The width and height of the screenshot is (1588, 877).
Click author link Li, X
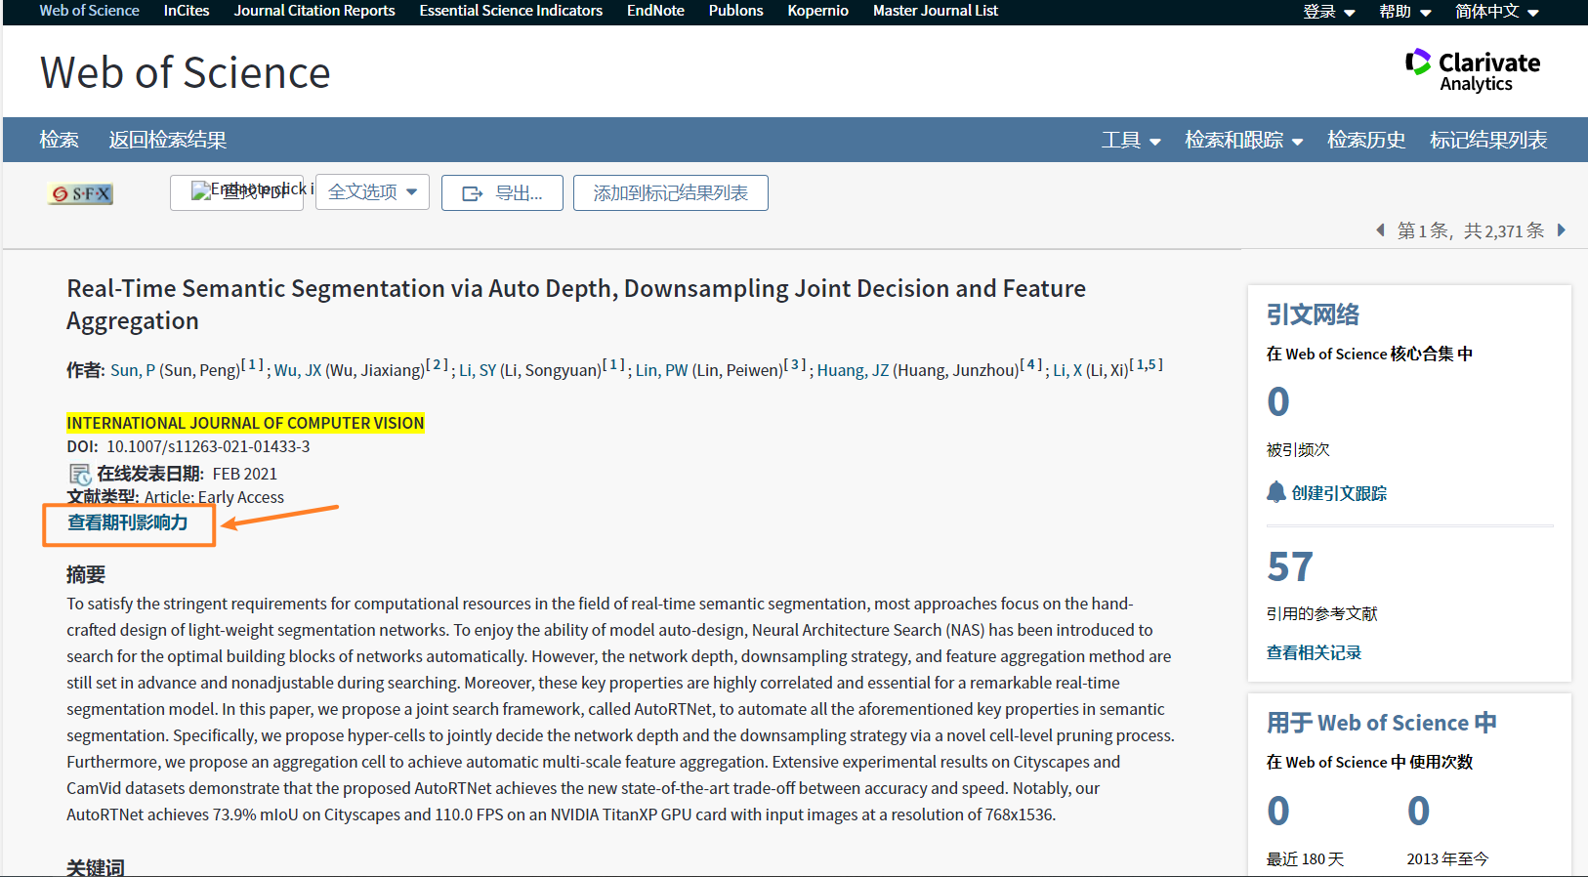pyautogui.click(x=1067, y=370)
